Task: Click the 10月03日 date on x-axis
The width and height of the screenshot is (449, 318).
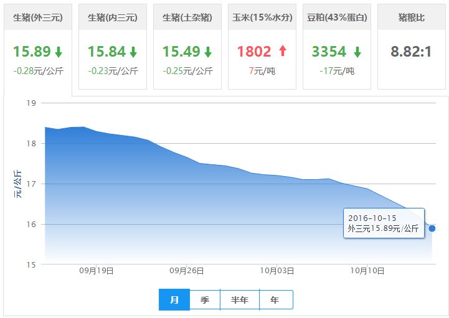Action: (277, 271)
